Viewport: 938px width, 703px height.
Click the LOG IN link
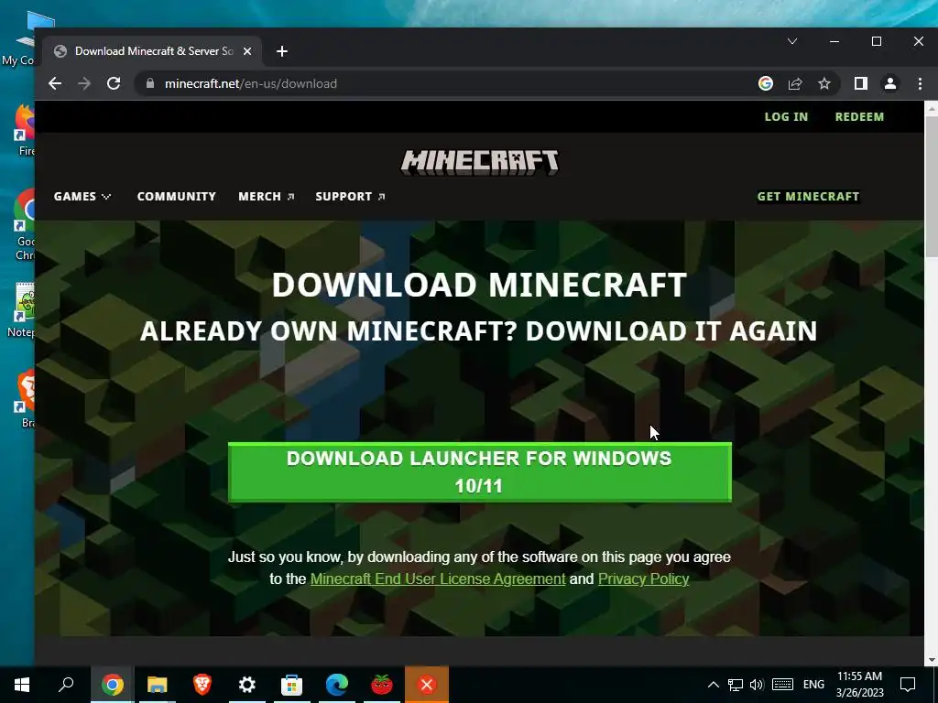pos(786,116)
